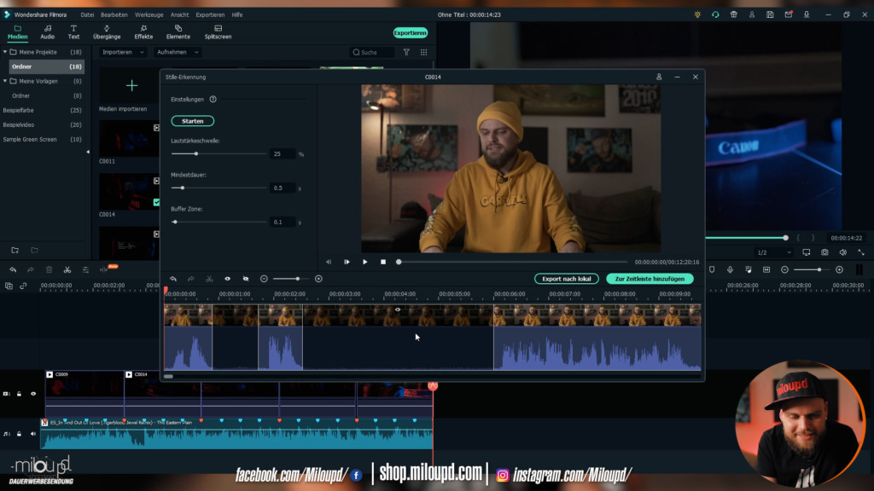Open the Medien tab
Viewport: 874px width, 491px height.
17,32
